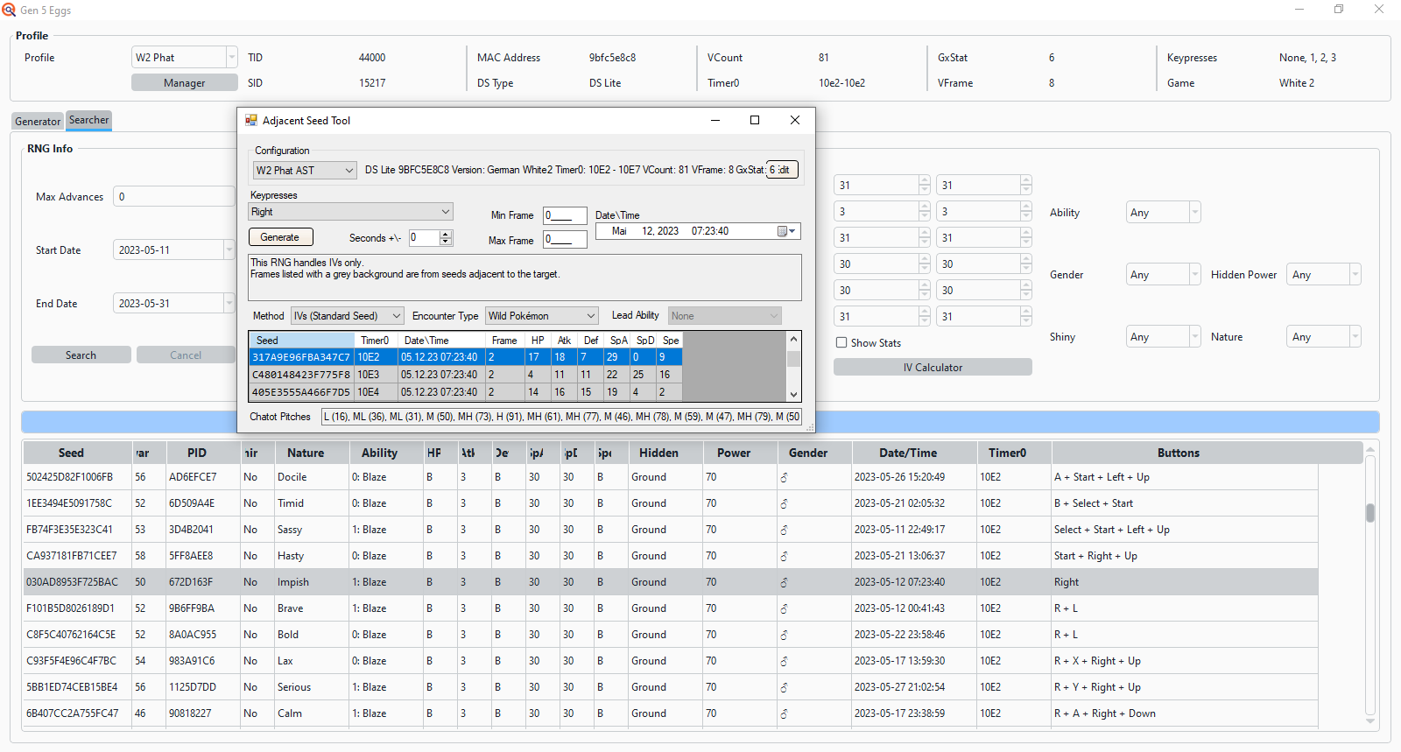This screenshot has height=752, width=1401.
Task: Select result row with nature Brave
Action: (671, 608)
